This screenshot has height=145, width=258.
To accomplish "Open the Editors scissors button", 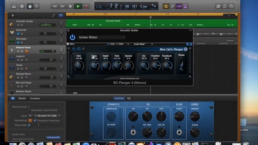I will pos(37,6).
